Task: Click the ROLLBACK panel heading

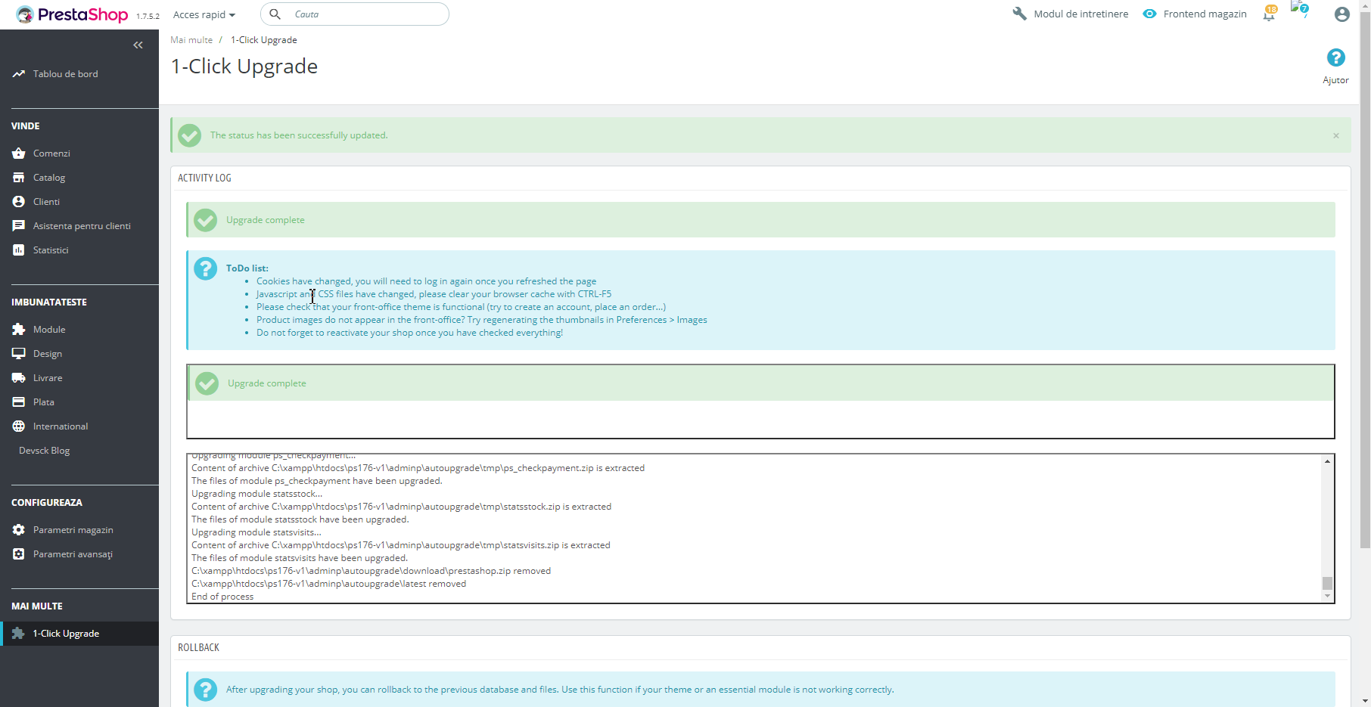Action: pyautogui.click(x=198, y=648)
